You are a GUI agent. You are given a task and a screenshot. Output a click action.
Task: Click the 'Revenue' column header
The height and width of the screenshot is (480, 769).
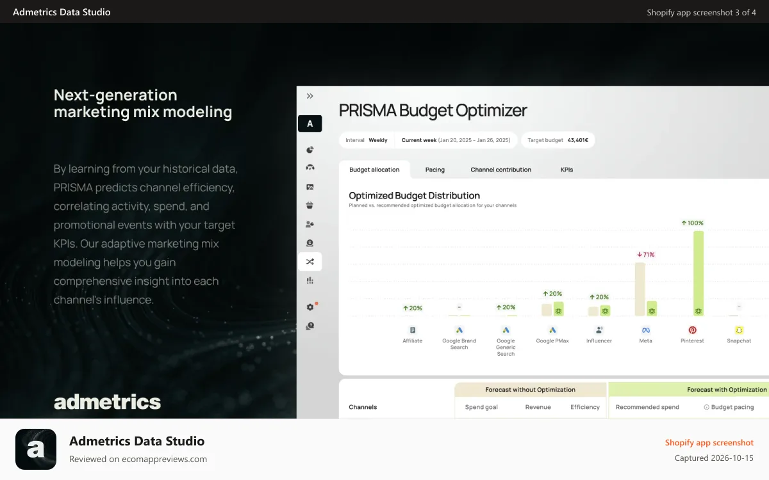coord(538,407)
